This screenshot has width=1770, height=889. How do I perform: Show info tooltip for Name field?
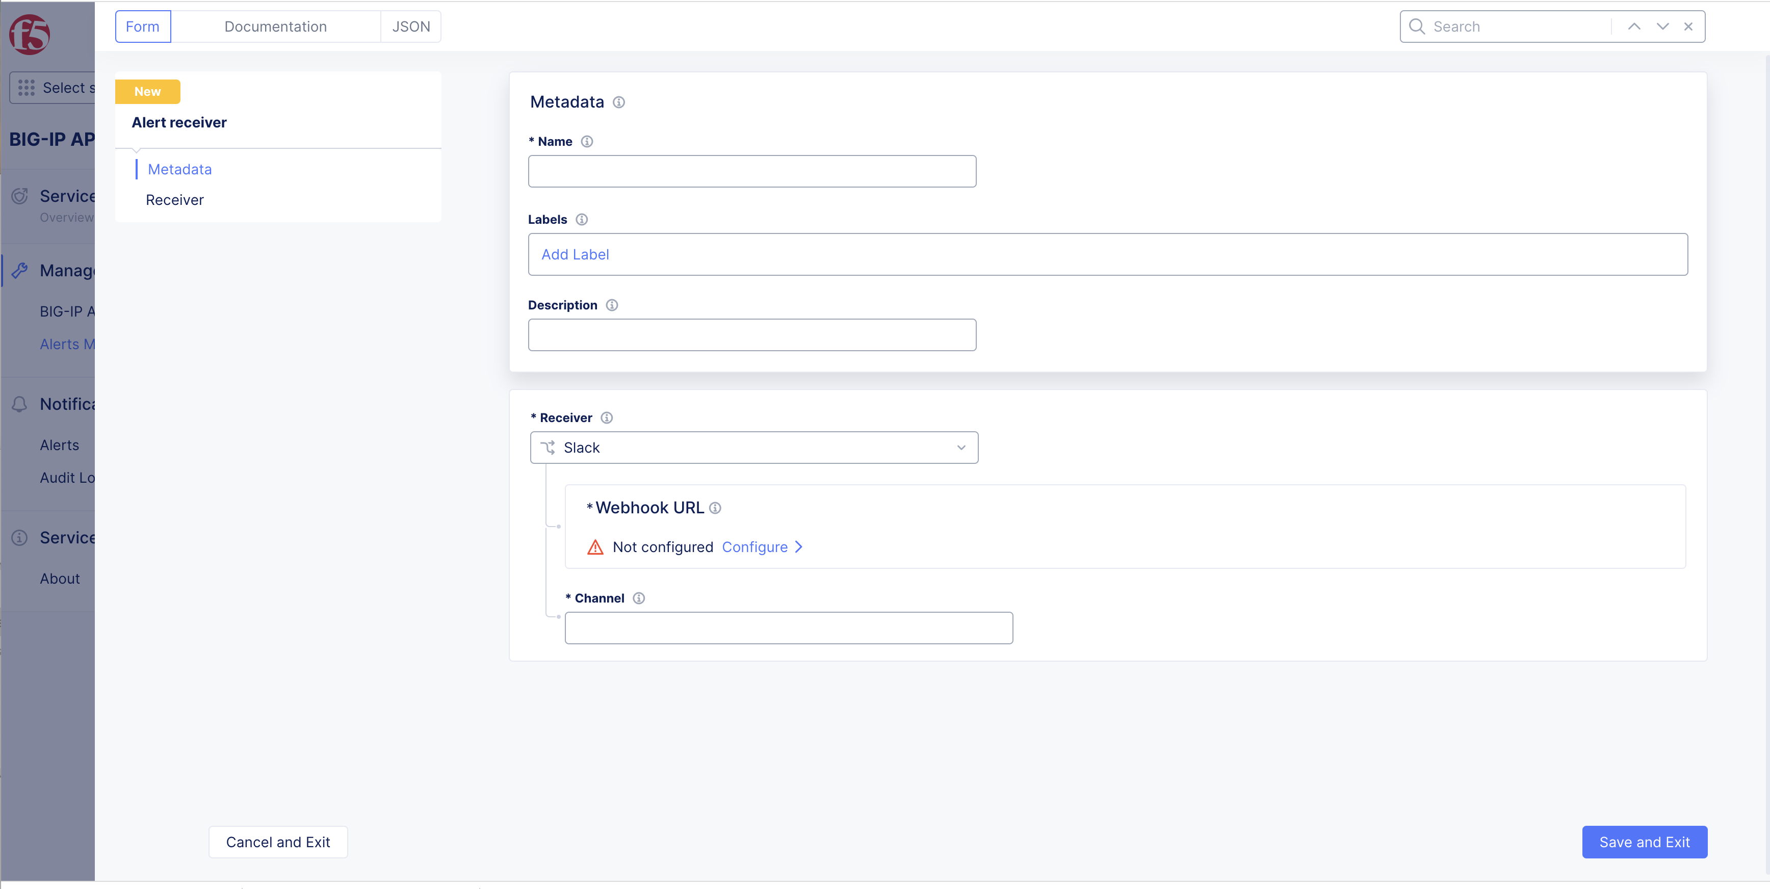tap(587, 142)
